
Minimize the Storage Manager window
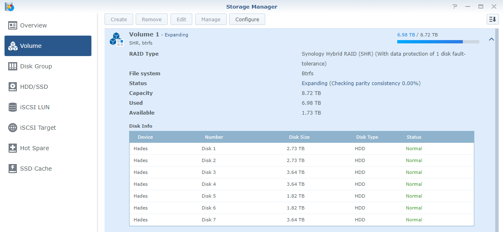click(468, 7)
